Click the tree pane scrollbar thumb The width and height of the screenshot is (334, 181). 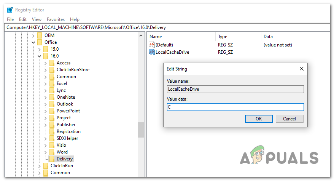(x=141, y=130)
